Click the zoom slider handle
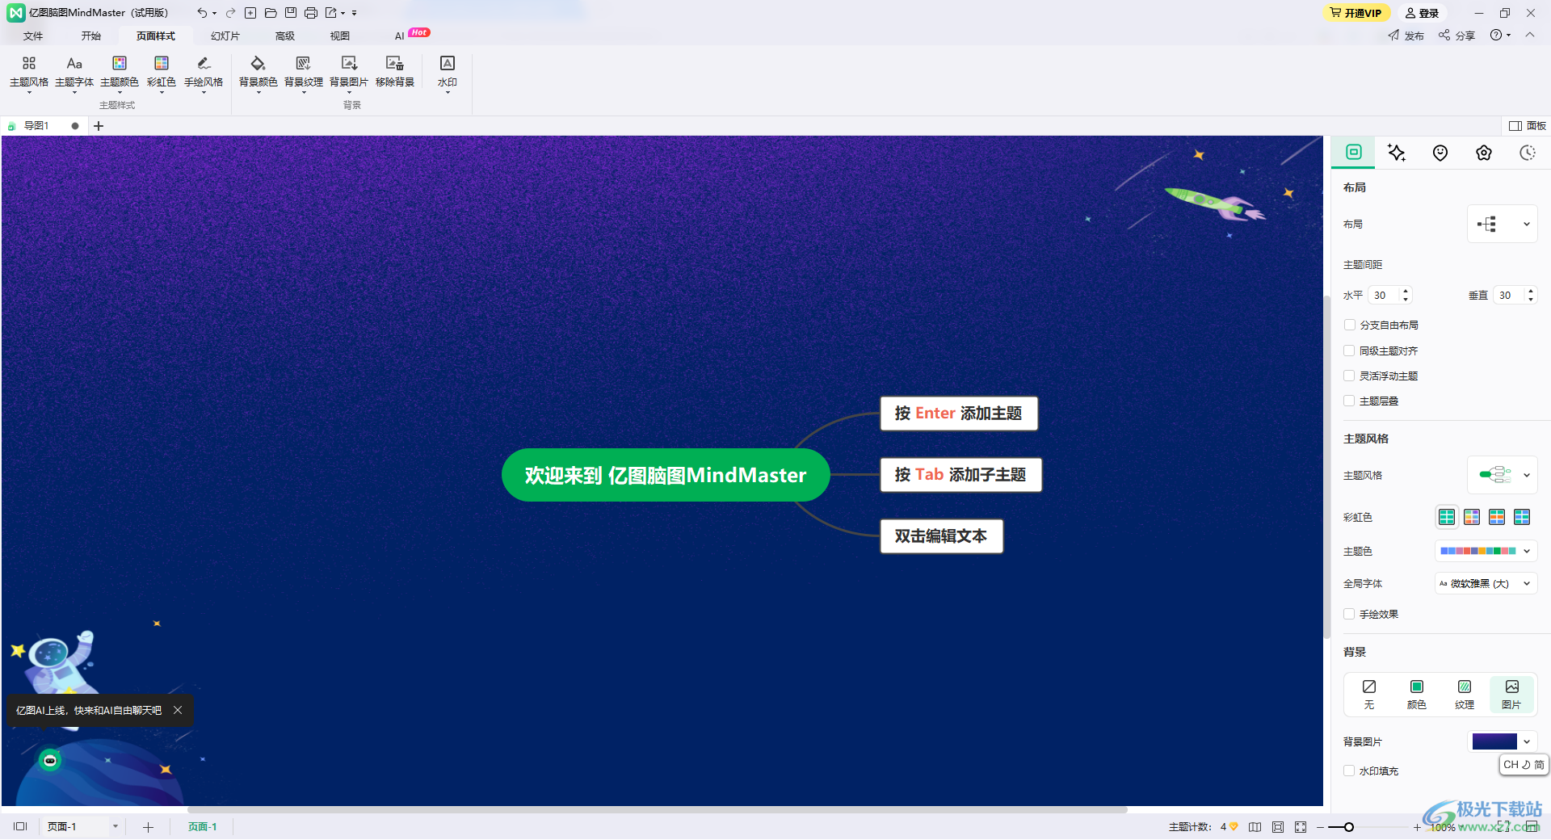Screen dimensions: 1551x840 [1348, 827]
